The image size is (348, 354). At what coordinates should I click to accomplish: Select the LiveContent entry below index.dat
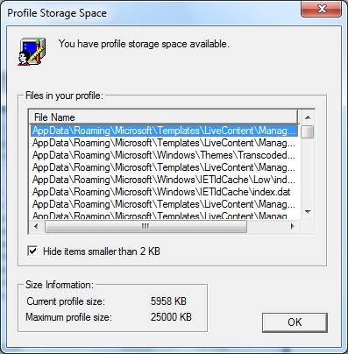pos(164,204)
